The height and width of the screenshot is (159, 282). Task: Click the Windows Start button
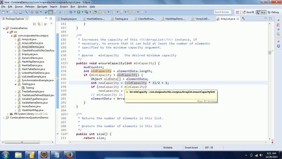[x=6, y=155]
